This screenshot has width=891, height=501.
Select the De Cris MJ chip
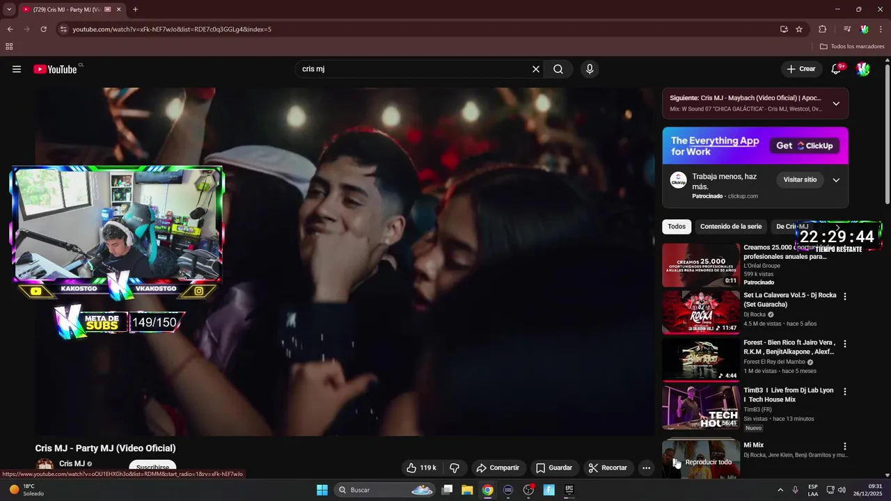[x=792, y=226]
